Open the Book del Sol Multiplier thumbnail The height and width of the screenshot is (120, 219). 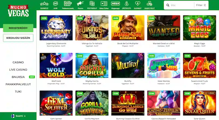click(x=128, y=28)
